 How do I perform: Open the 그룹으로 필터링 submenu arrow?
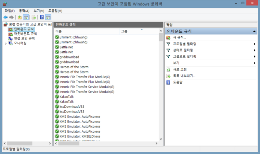coord(254,56)
